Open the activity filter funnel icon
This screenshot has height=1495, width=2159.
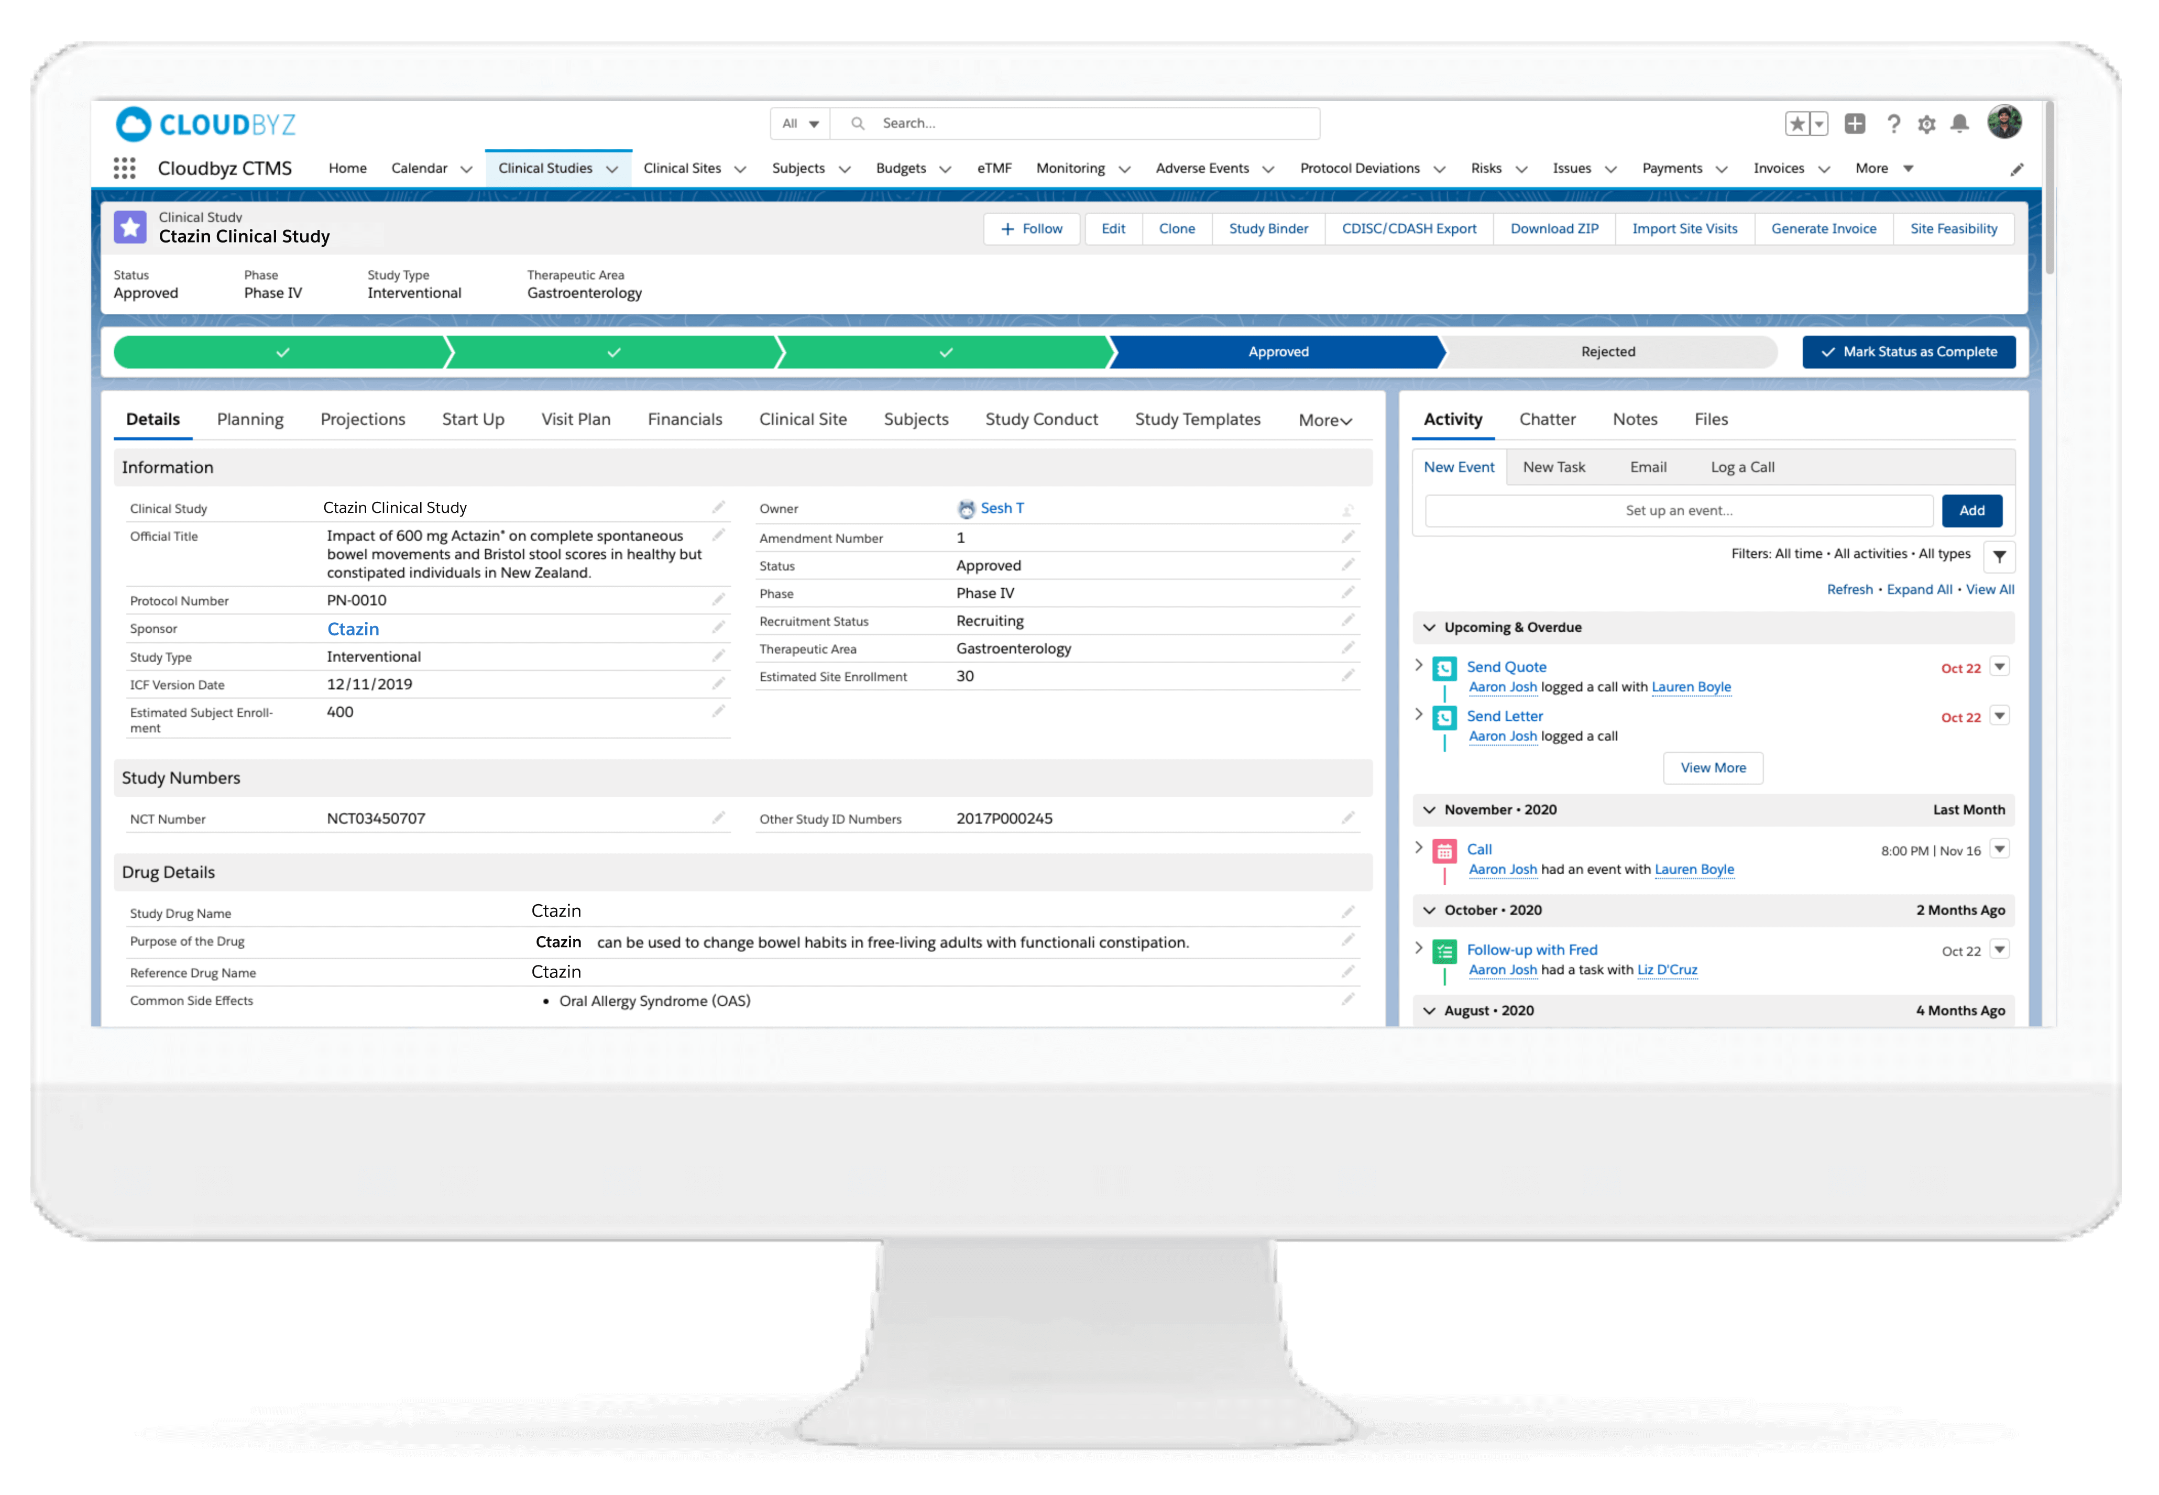click(x=1999, y=556)
